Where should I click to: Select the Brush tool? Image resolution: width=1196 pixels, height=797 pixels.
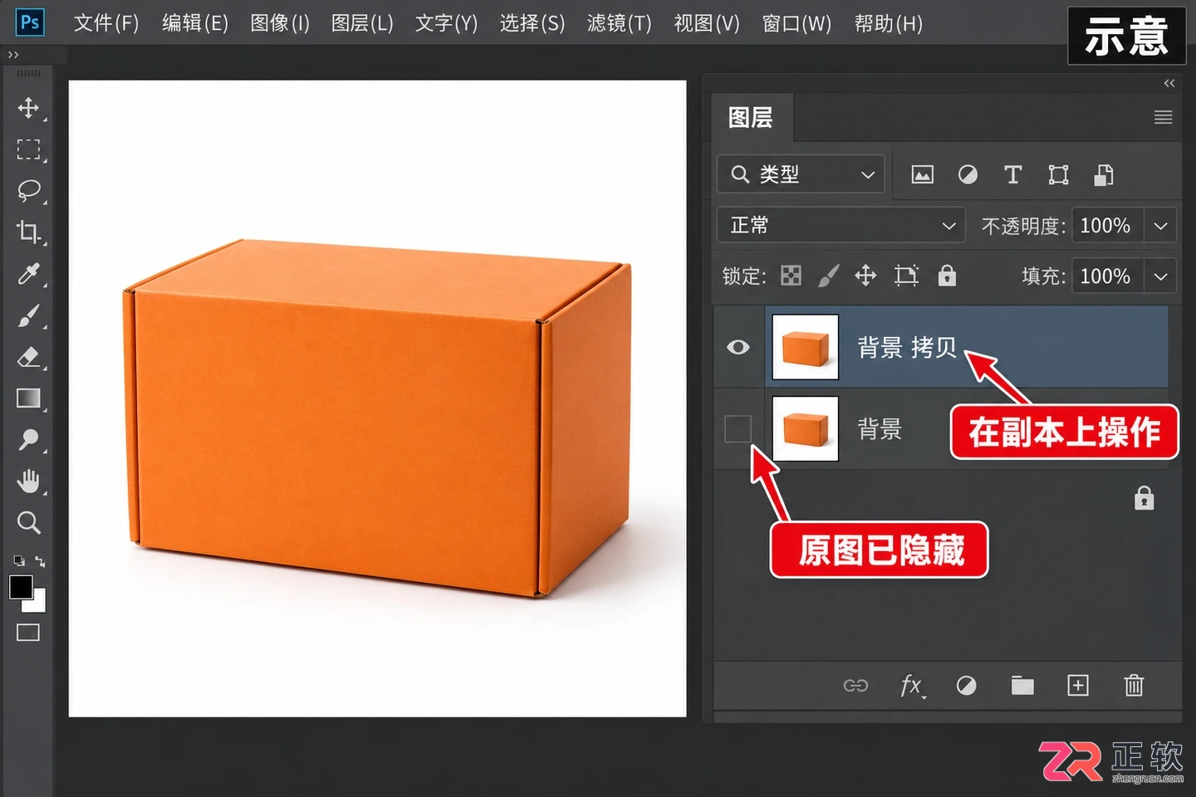point(28,315)
